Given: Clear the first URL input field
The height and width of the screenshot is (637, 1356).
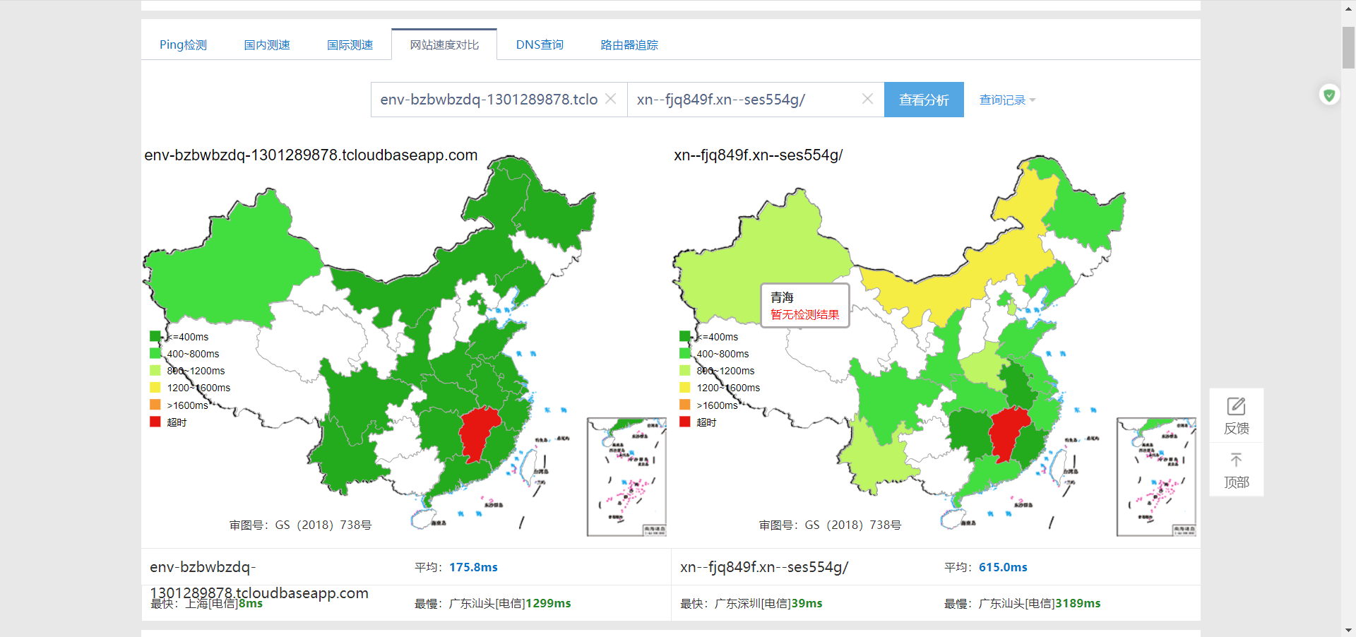Looking at the screenshot, I should click(611, 100).
